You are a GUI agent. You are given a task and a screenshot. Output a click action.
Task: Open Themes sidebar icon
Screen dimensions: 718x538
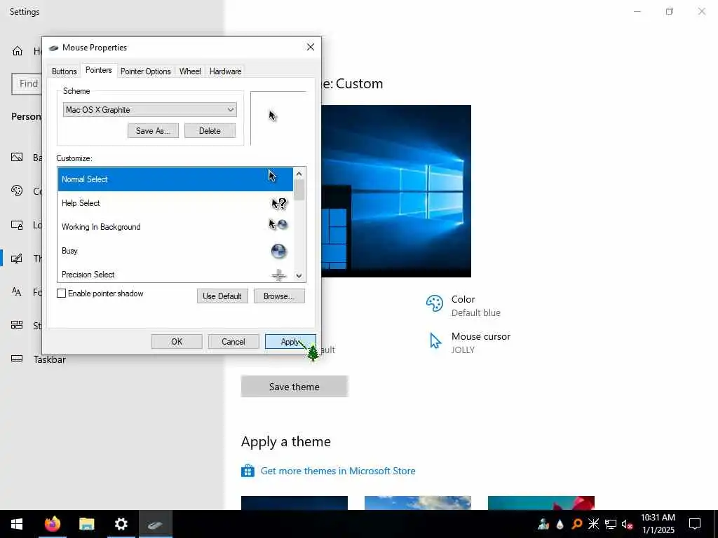tap(17, 258)
